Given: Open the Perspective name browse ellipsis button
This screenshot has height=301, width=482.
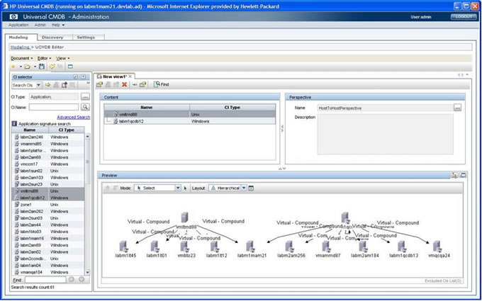Looking at the screenshot, I should point(458,108).
